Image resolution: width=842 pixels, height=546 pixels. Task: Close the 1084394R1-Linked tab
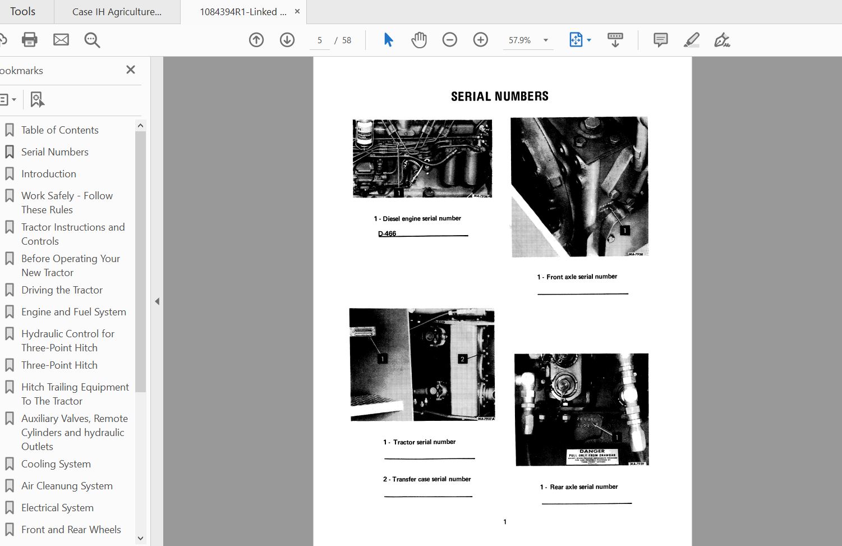coord(297,11)
